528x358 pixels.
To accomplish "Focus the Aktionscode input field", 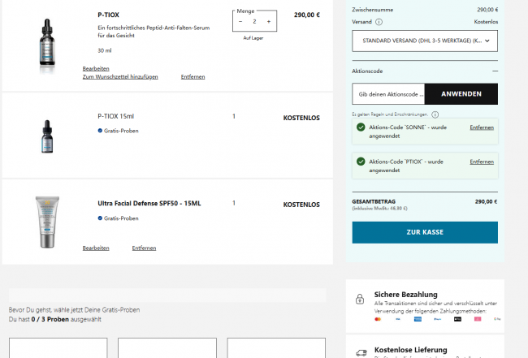I will coord(388,94).
